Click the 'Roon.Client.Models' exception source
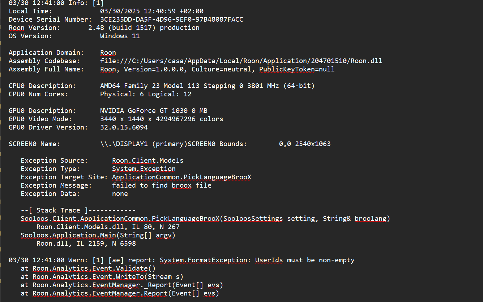This screenshot has width=483, height=302. pos(148,161)
